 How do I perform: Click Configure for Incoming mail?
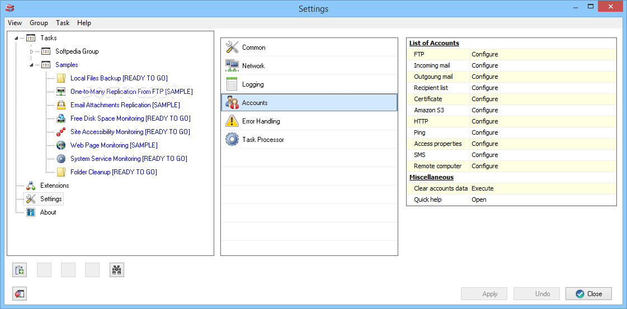point(484,65)
